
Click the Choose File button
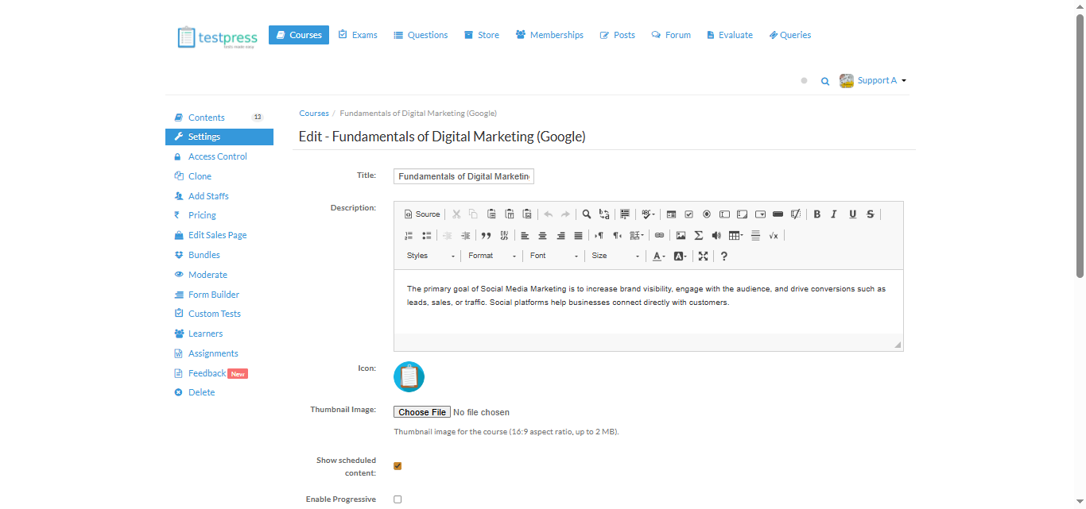(422, 412)
